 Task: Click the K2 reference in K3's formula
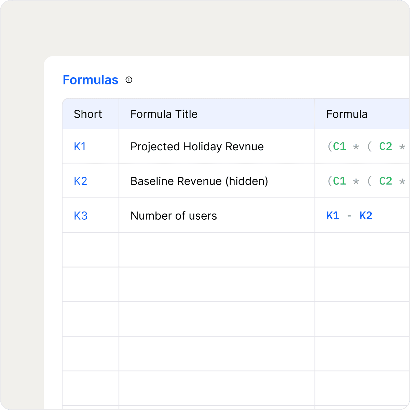(x=366, y=216)
